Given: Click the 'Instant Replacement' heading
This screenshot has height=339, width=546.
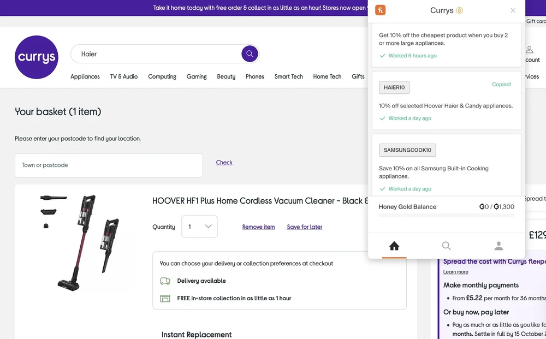Looking at the screenshot, I should pos(197,335).
